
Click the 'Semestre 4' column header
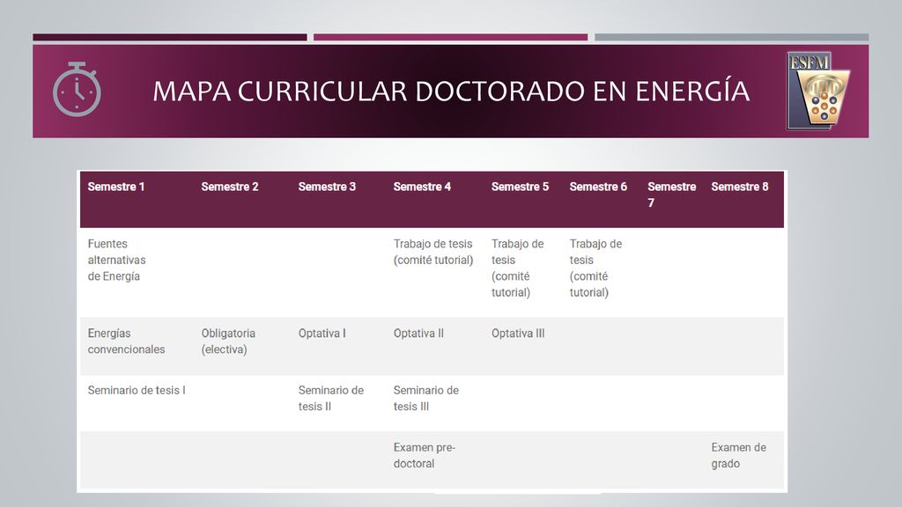click(x=422, y=187)
